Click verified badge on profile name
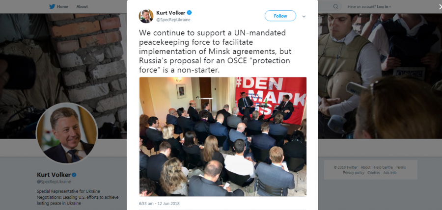 point(74,175)
